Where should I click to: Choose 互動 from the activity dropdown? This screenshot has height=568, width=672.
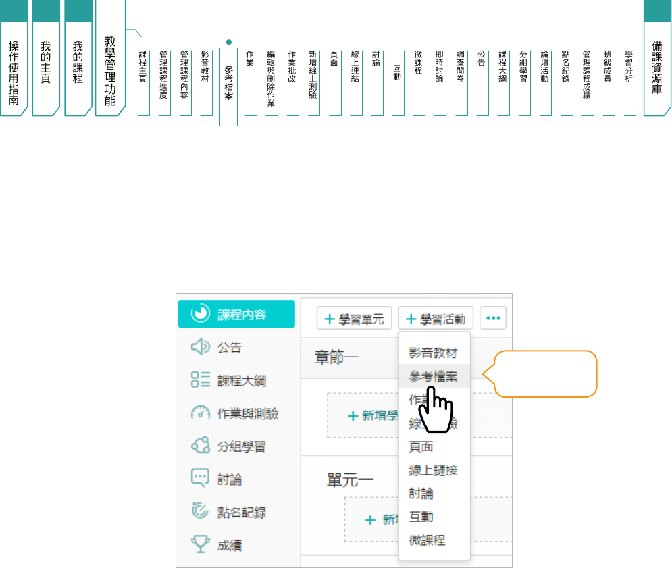(434, 517)
